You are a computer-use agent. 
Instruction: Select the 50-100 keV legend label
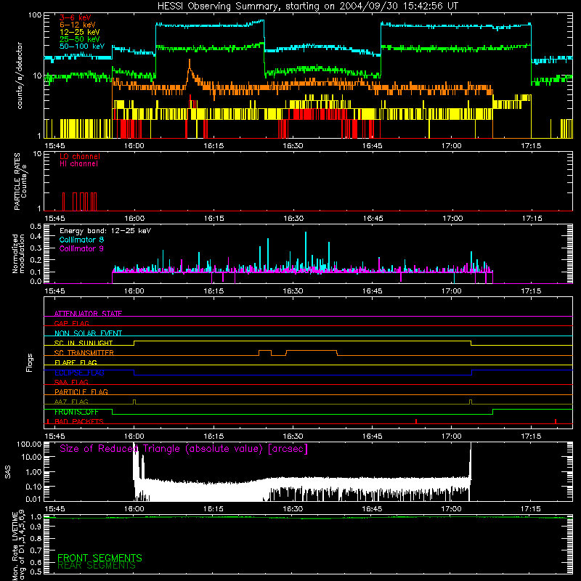[82, 46]
